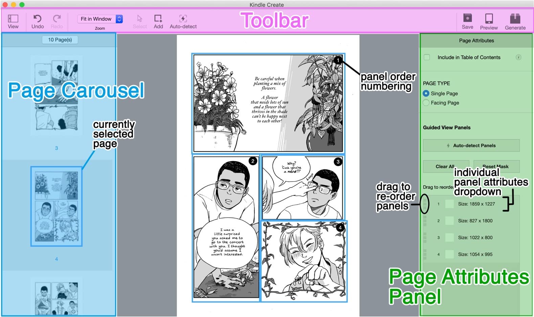The width and height of the screenshot is (534, 317).
Task: Select the page 3 thumbnail in carousel
Action: pyautogui.click(x=57, y=95)
